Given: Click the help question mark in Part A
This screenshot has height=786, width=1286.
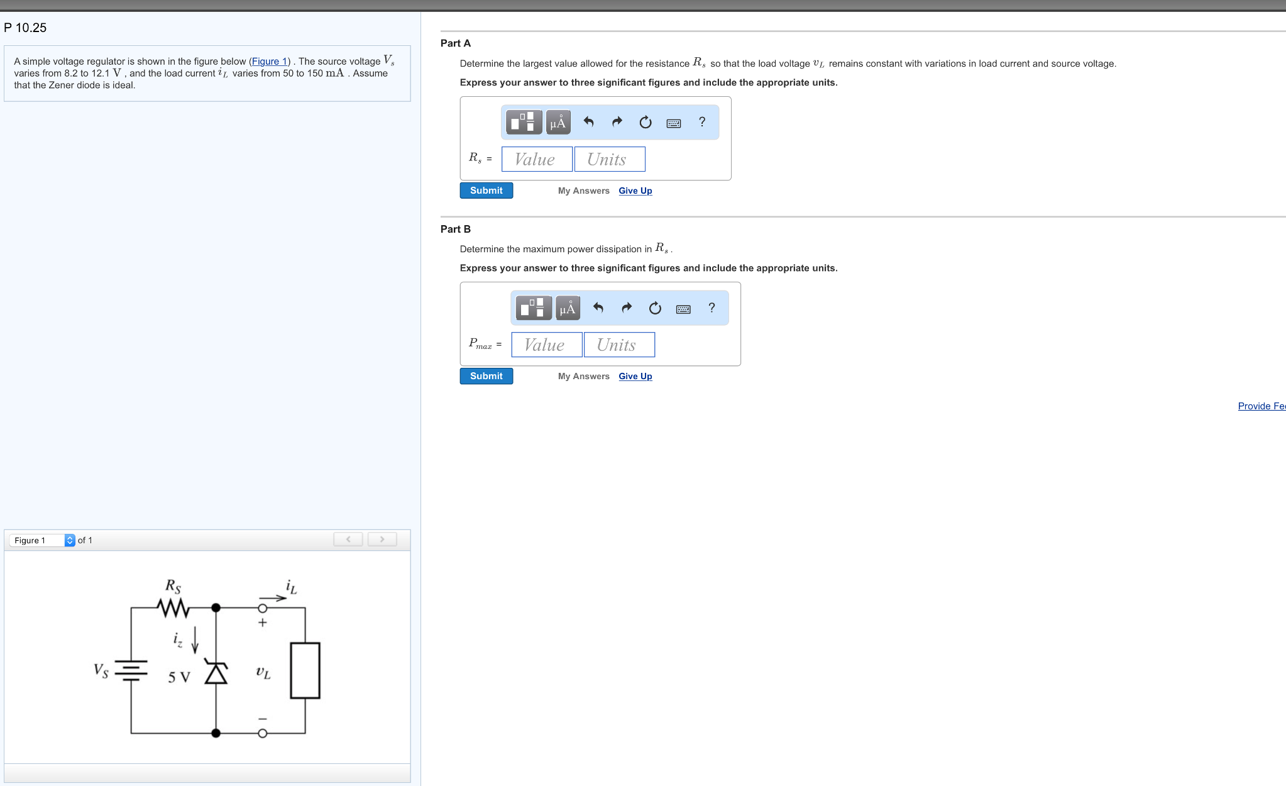Looking at the screenshot, I should pyautogui.click(x=702, y=122).
